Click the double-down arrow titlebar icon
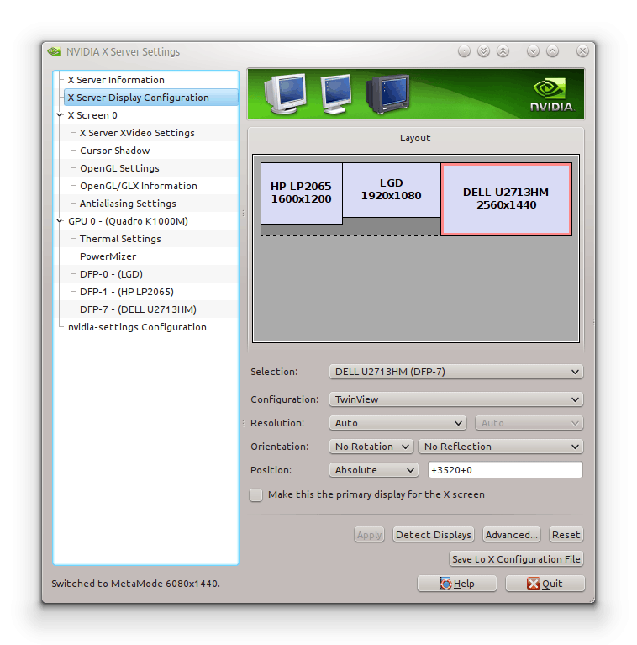Image resolution: width=637 pixels, height=645 pixels. (483, 51)
